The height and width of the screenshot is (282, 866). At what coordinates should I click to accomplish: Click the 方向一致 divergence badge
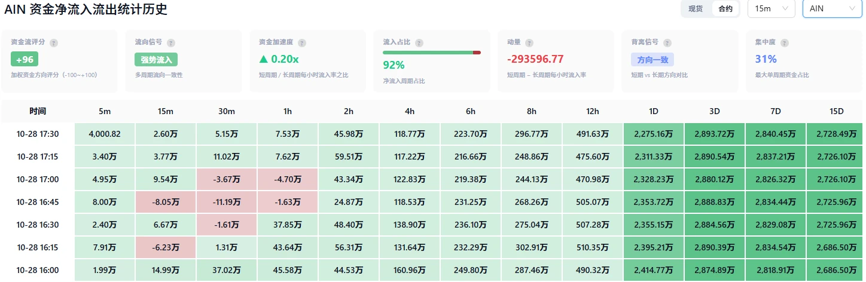tap(652, 60)
